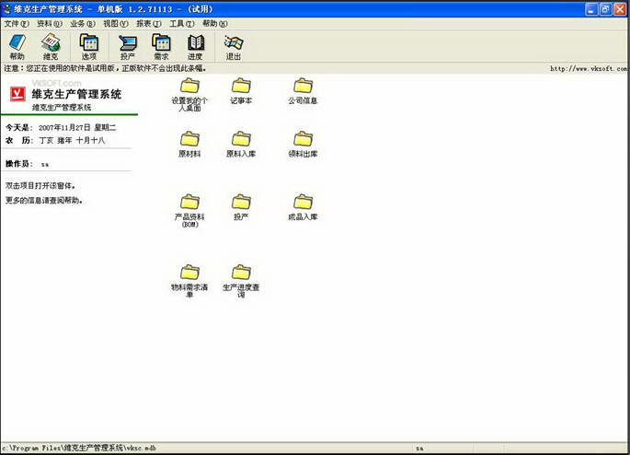Click the sa user in status bar
The image size is (630, 455).
(x=419, y=448)
